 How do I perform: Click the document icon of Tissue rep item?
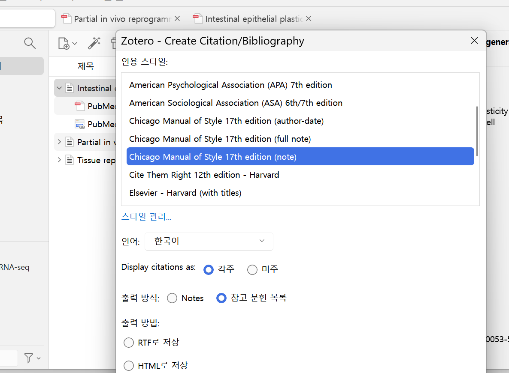pos(70,160)
